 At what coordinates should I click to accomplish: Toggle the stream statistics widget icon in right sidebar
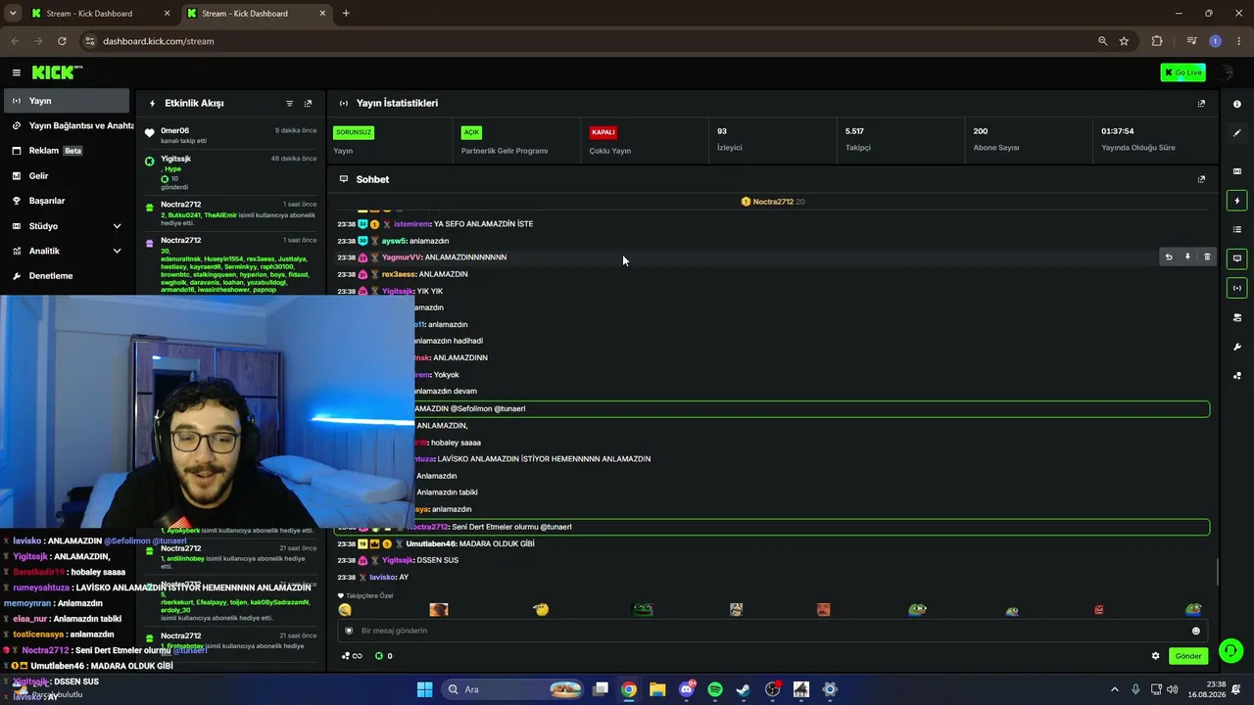1236,288
